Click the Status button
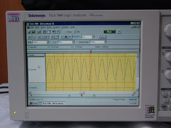Viewport: 171px width, 128px height. click(69, 32)
